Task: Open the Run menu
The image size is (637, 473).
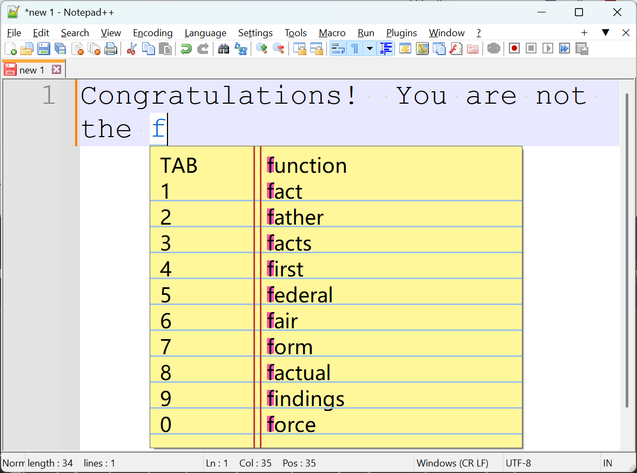Action: (x=366, y=33)
